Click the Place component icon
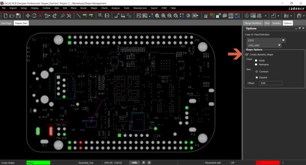This screenshot has width=306, height=165. coord(100,16)
